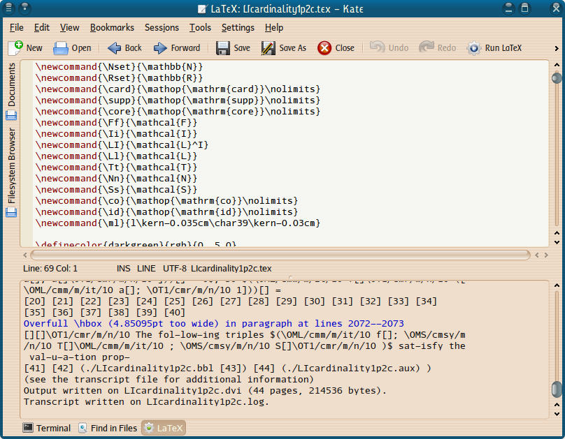Click the \newcommand{\LI} line
This screenshot has width=565, height=439.
click(122, 145)
